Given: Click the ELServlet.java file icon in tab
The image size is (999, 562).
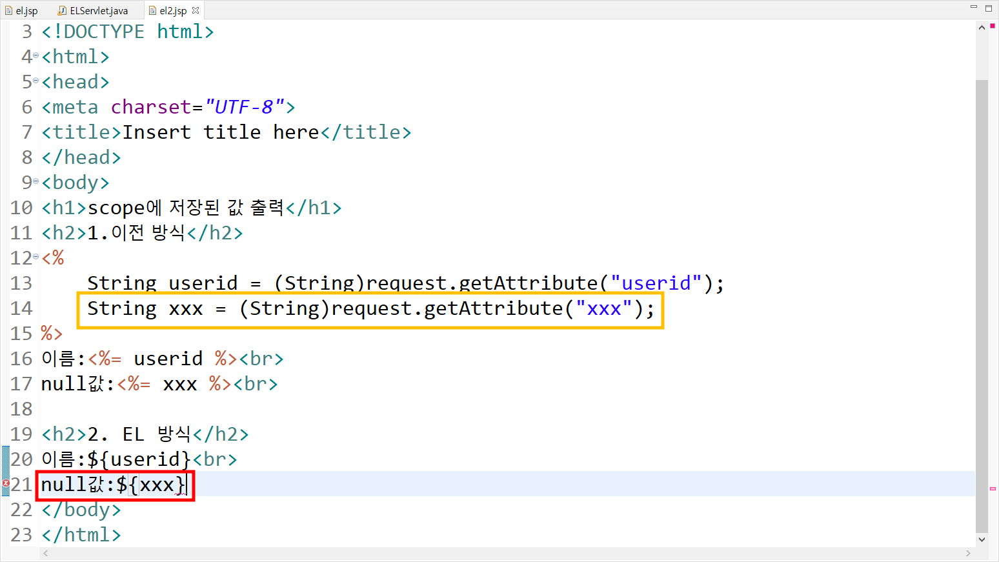Looking at the screenshot, I should (x=62, y=10).
